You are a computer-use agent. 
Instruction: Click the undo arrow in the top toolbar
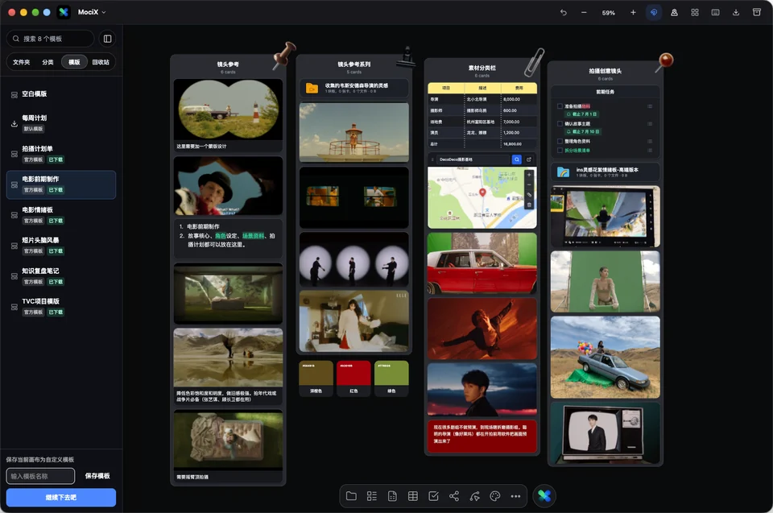[563, 12]
